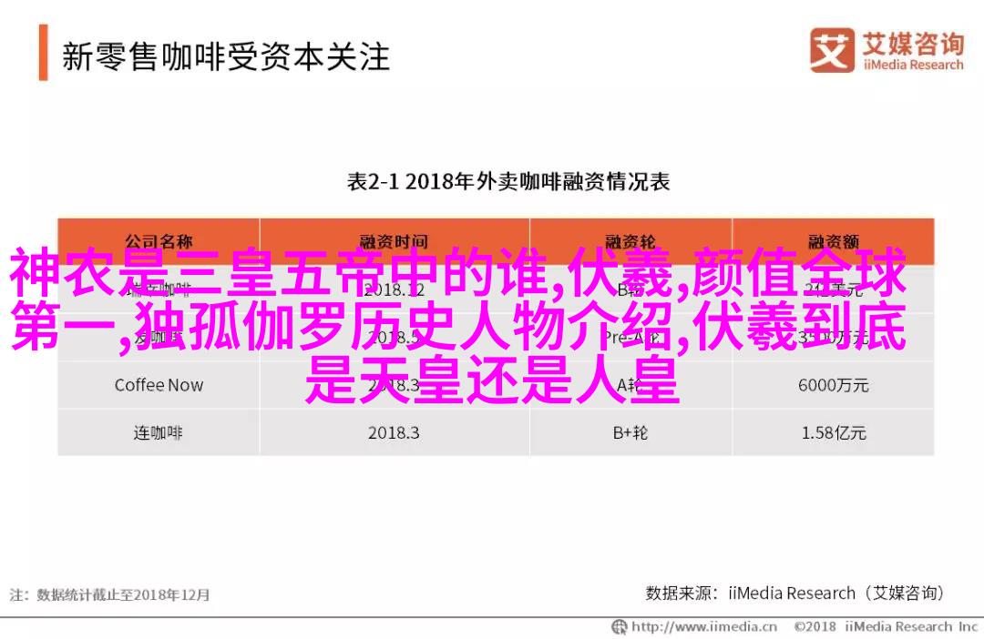Select the table caption 表2-1 2018年外卖咖啡融资情况表

[x=508, y=182]
